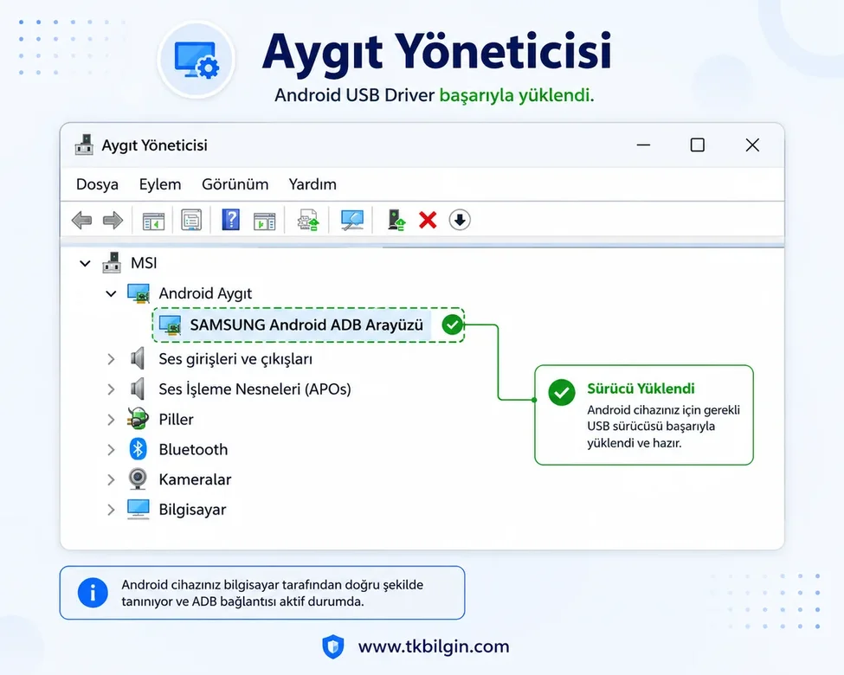This screenshot has height=675, width=844.
Task: Expand the Kameralar category
Action: click(111, 479)
